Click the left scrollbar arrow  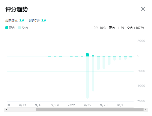point(6,110)
